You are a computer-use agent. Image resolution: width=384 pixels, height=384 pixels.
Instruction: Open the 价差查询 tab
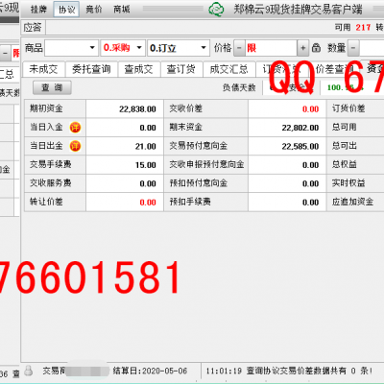click(x=335, y=69)
